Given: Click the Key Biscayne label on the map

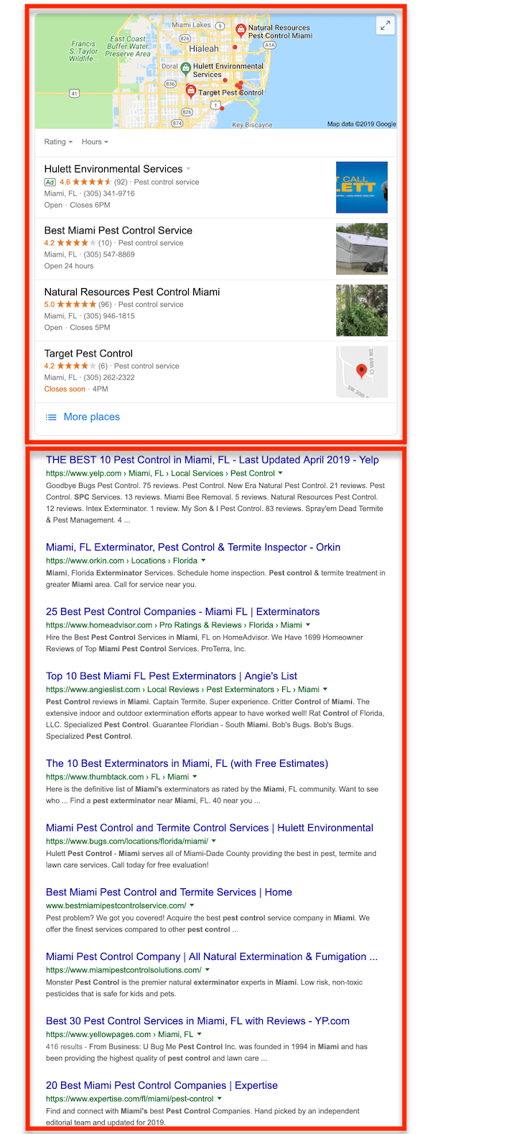Looking at the screenshot, I should coord(252,125).
